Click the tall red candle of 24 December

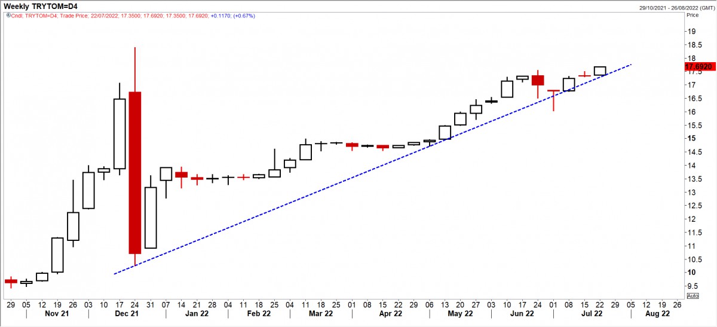point(135,172)
